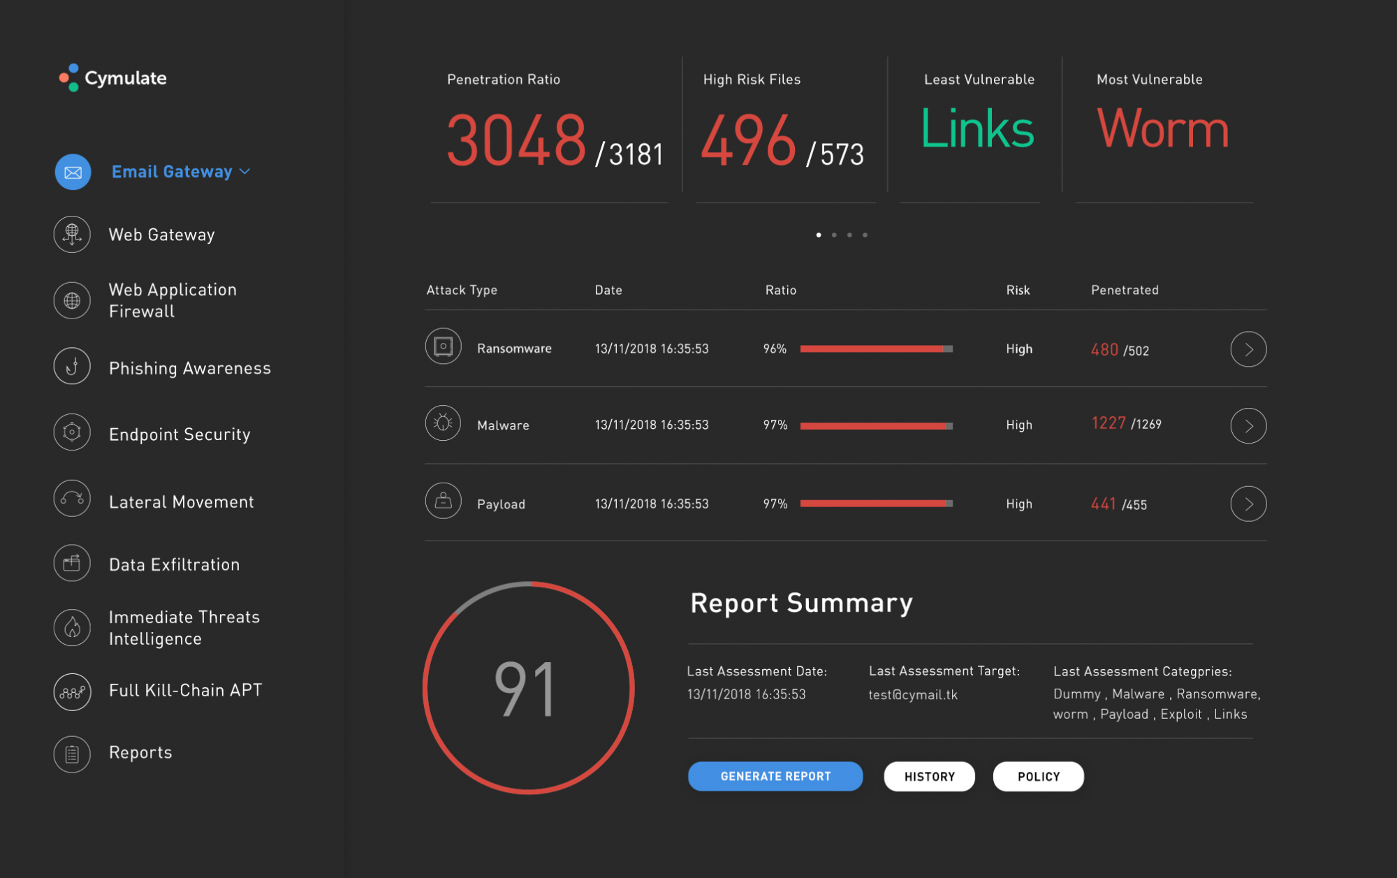Open Endpoint Security shield icon
The height and width of the screenshot is (878, 1397).
(72, 432)
